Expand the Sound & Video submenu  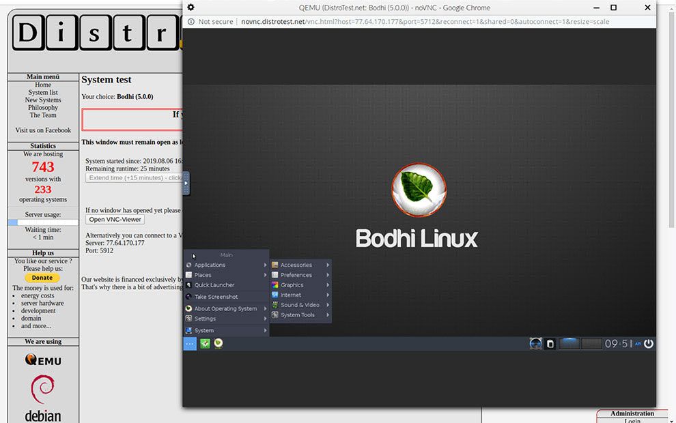[301, 305]
